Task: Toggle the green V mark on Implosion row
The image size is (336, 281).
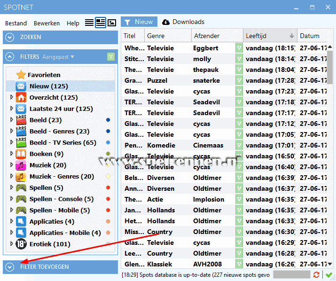Action: tap(239, 199)
